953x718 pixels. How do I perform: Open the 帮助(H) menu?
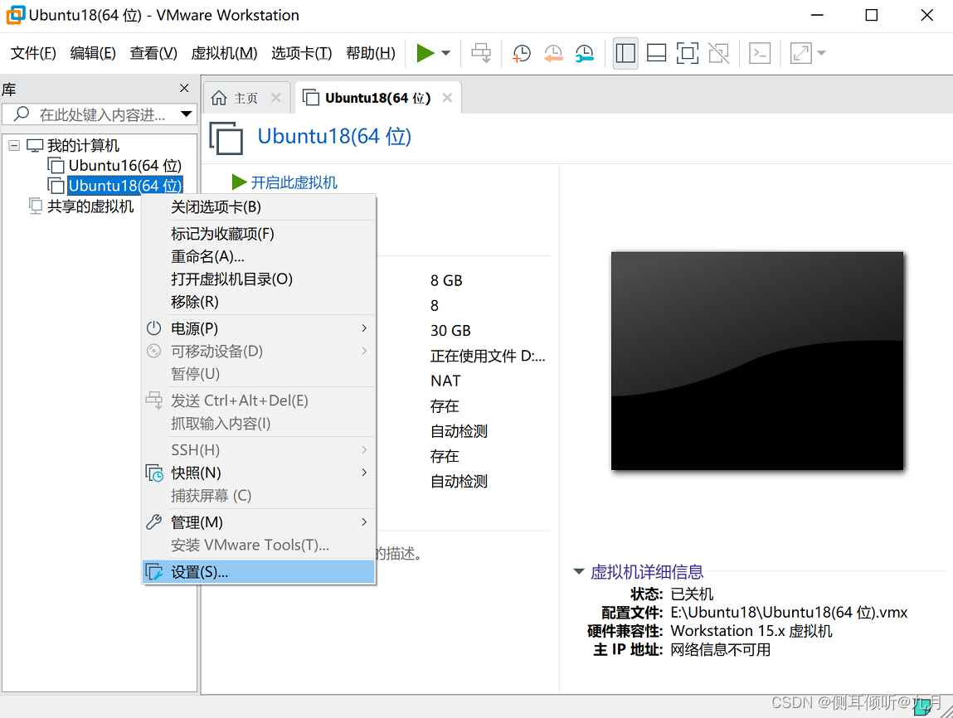point(370,53)
